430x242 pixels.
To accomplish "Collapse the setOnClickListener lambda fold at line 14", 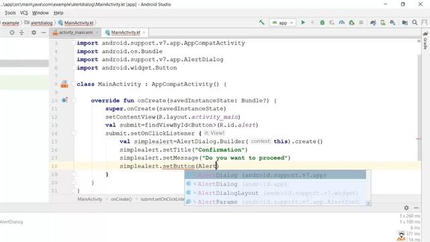I will 74,133.
